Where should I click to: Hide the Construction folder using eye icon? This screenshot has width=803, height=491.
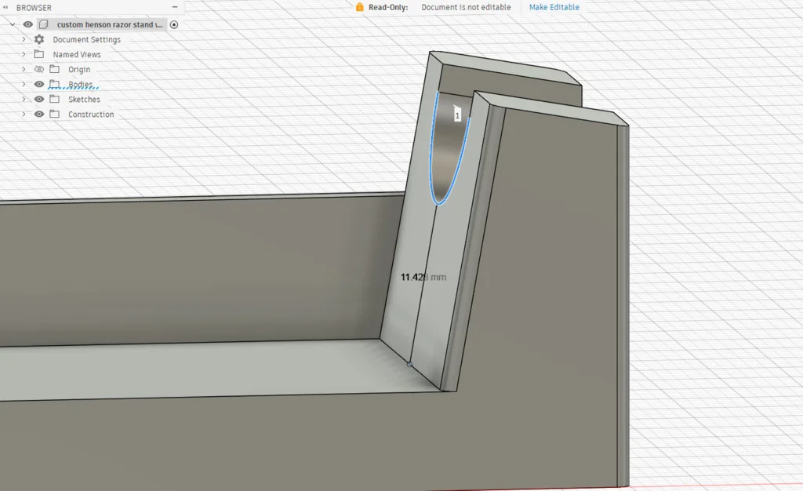click(39, 115)
